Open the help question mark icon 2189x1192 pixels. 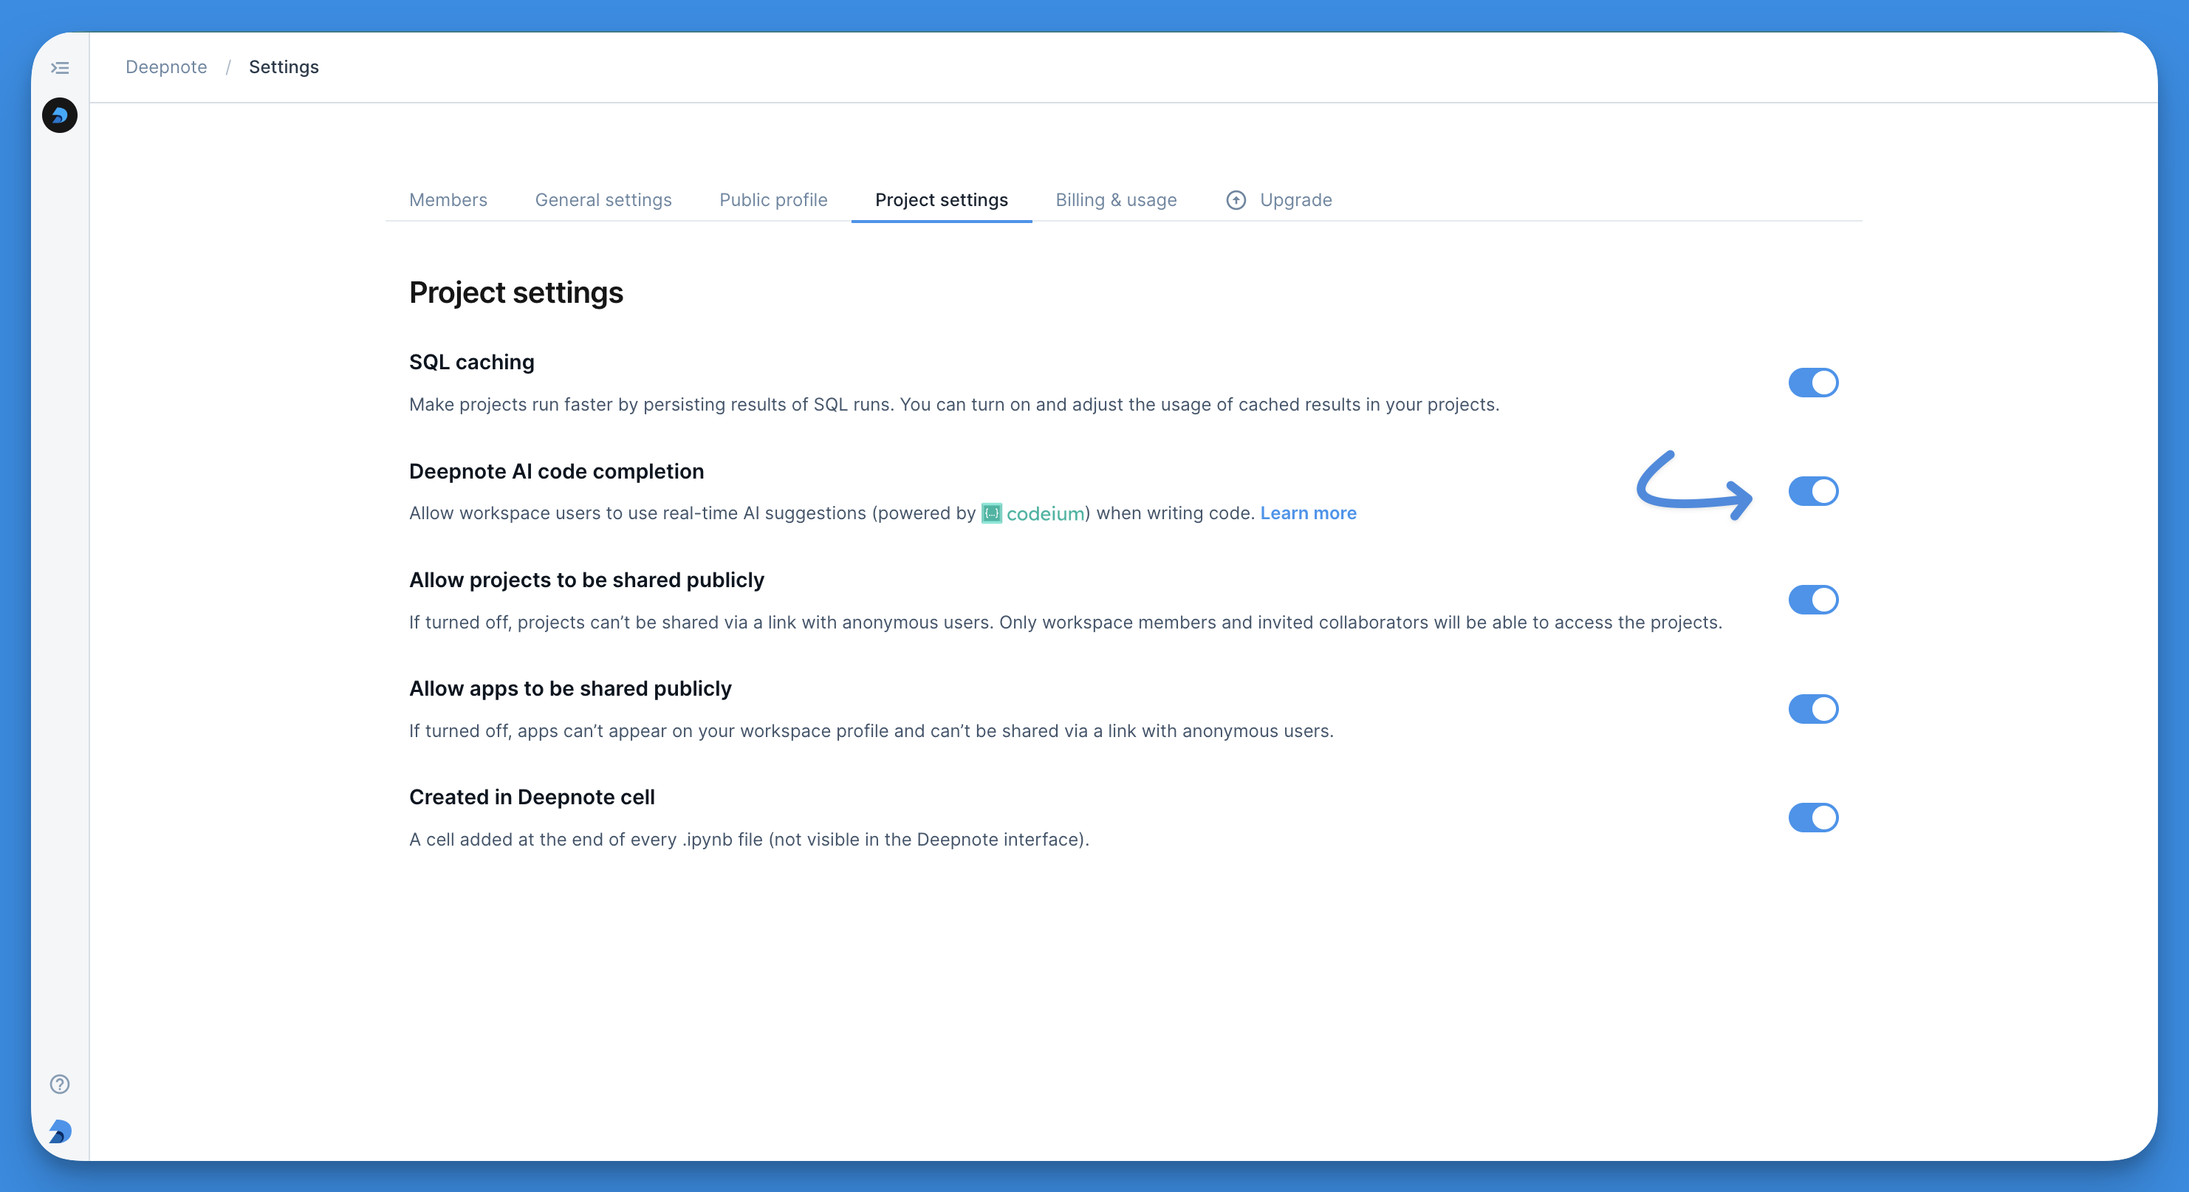60,1084
